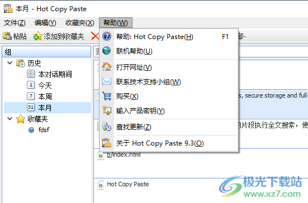Click the certificate key icon for product key
This screenshot has width=308, height=203.
tap(107, 110)
